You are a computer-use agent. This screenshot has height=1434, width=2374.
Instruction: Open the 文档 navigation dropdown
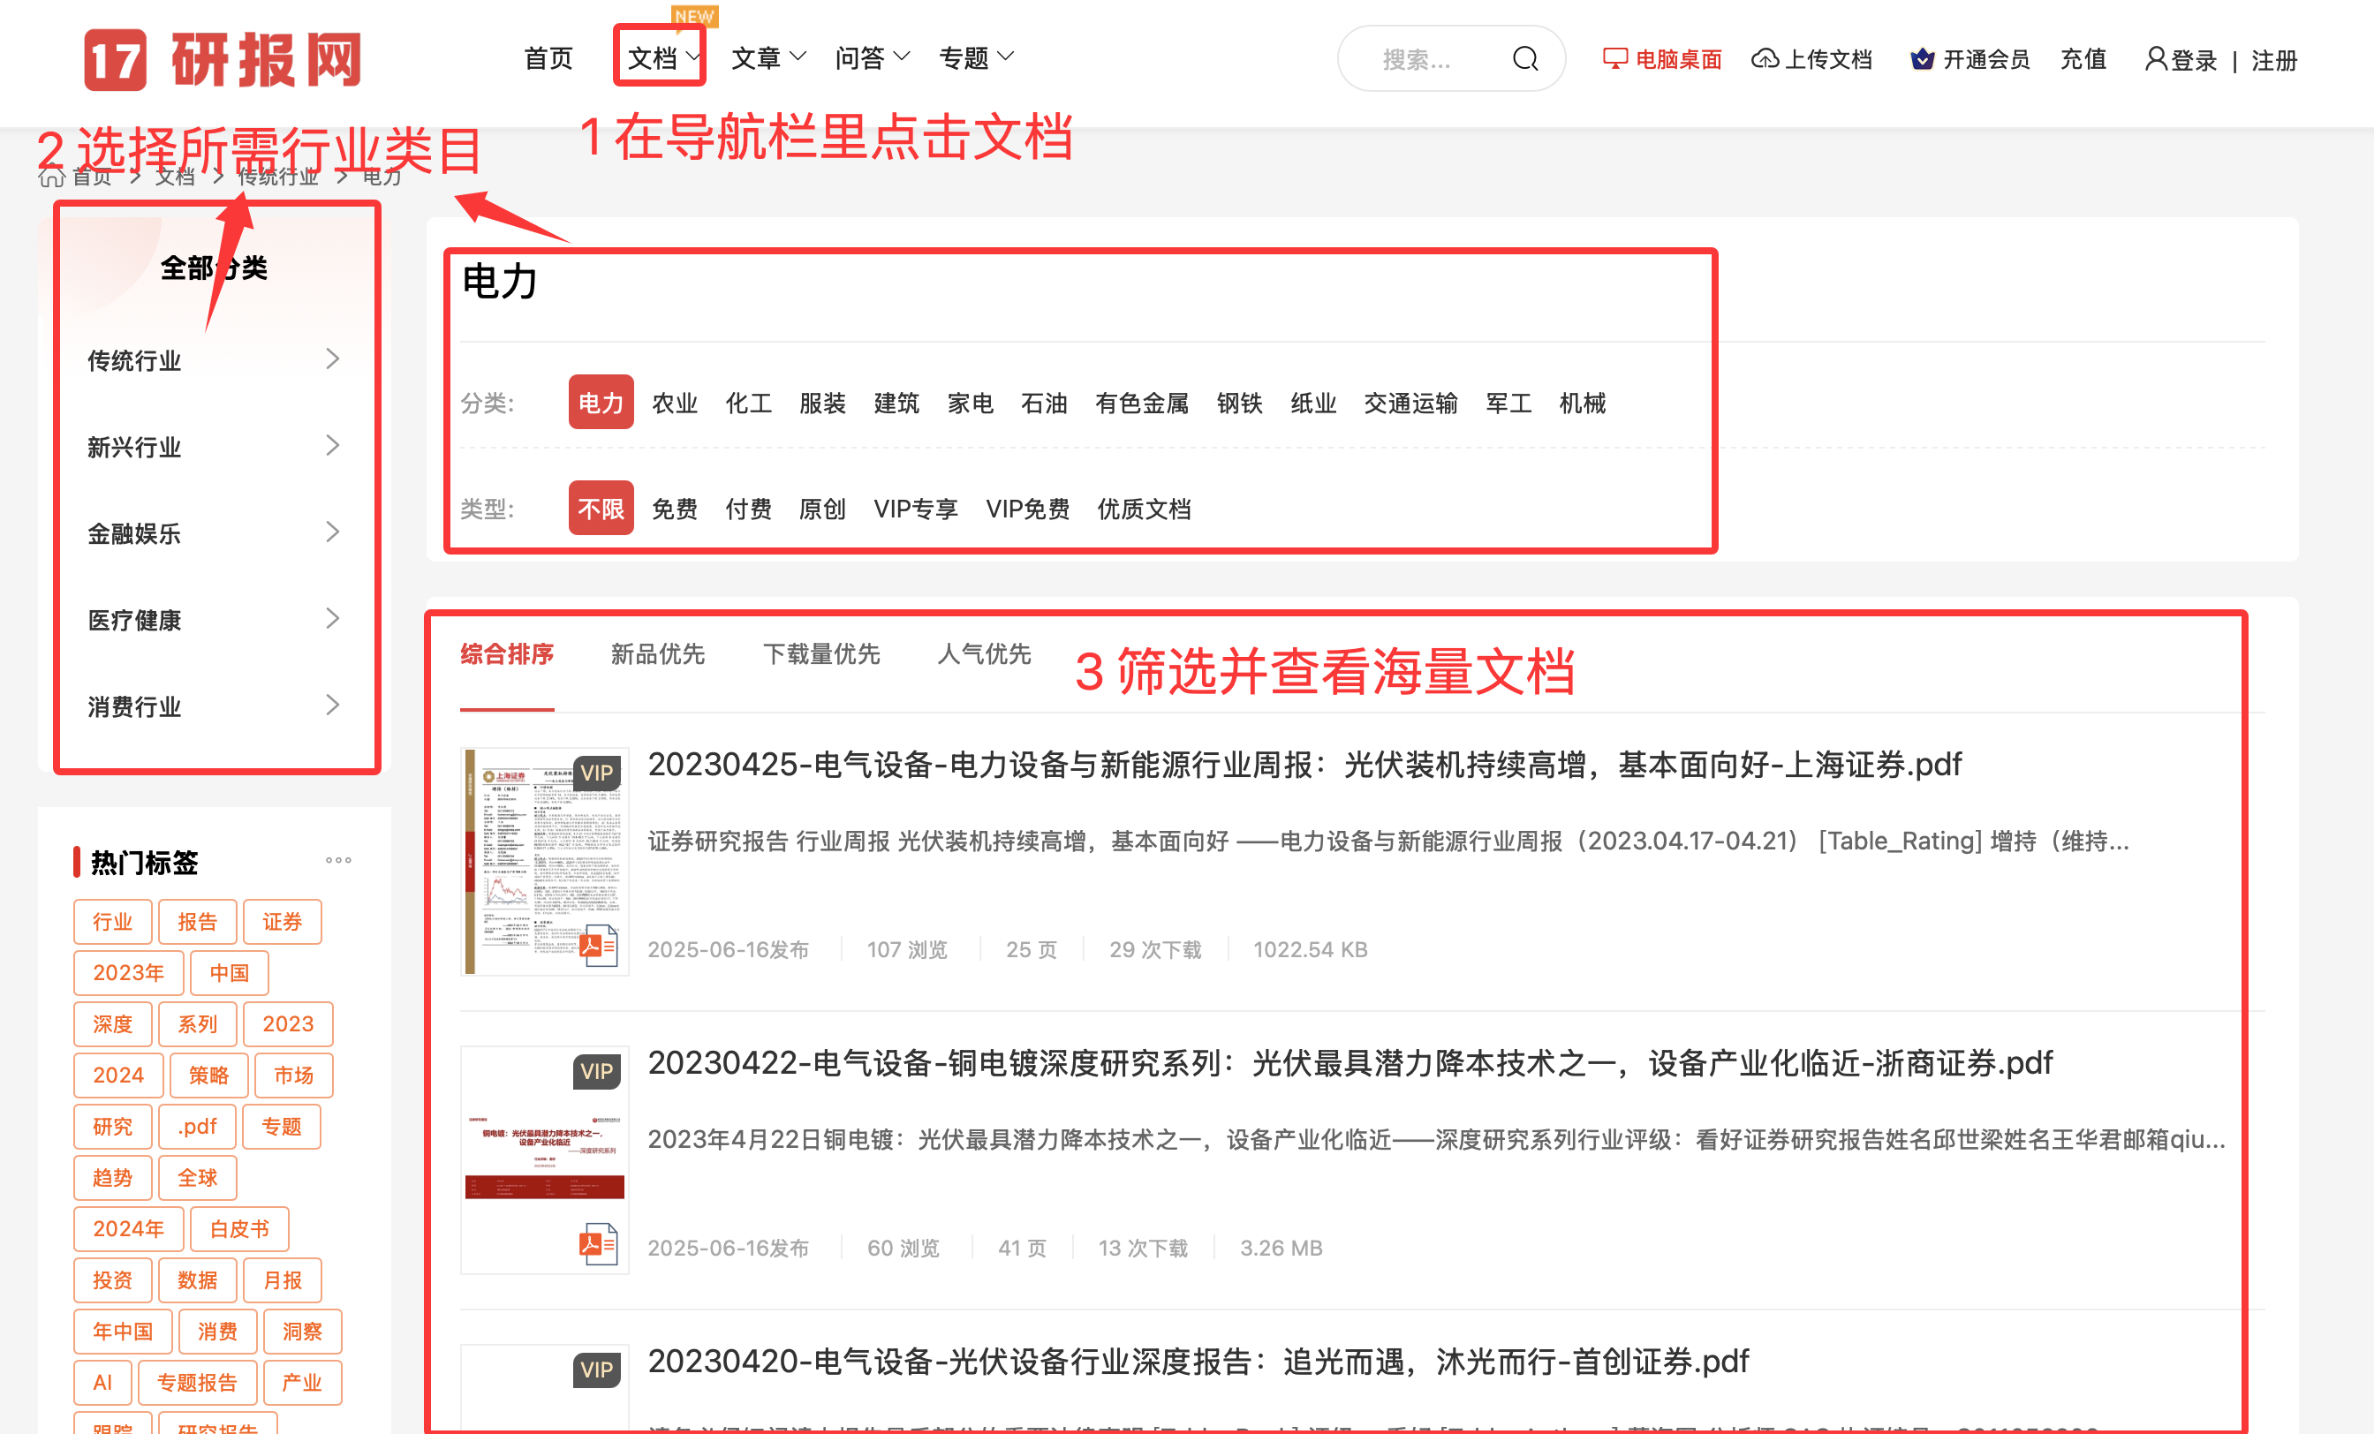(x=663, y=57)
